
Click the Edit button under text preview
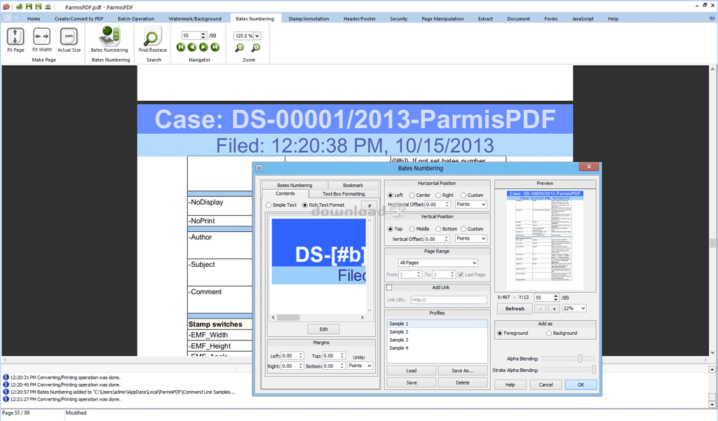click(x=324, y=329)
